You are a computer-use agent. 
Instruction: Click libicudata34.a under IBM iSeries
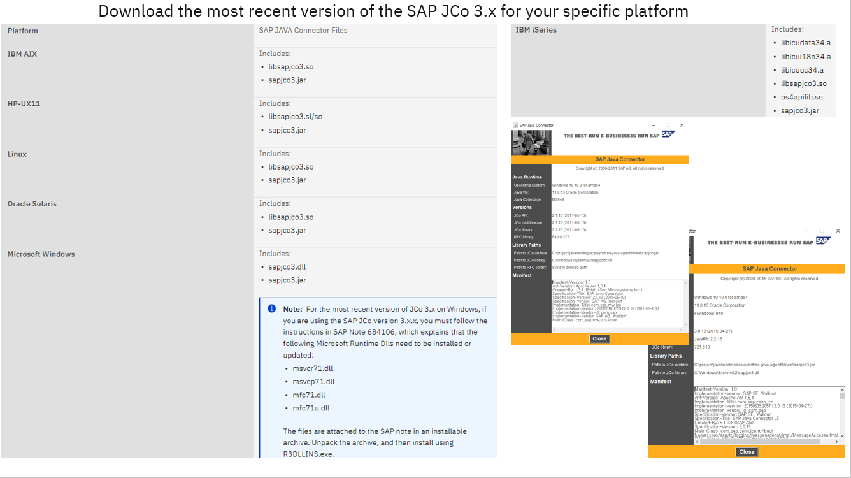tap(806, 43)
